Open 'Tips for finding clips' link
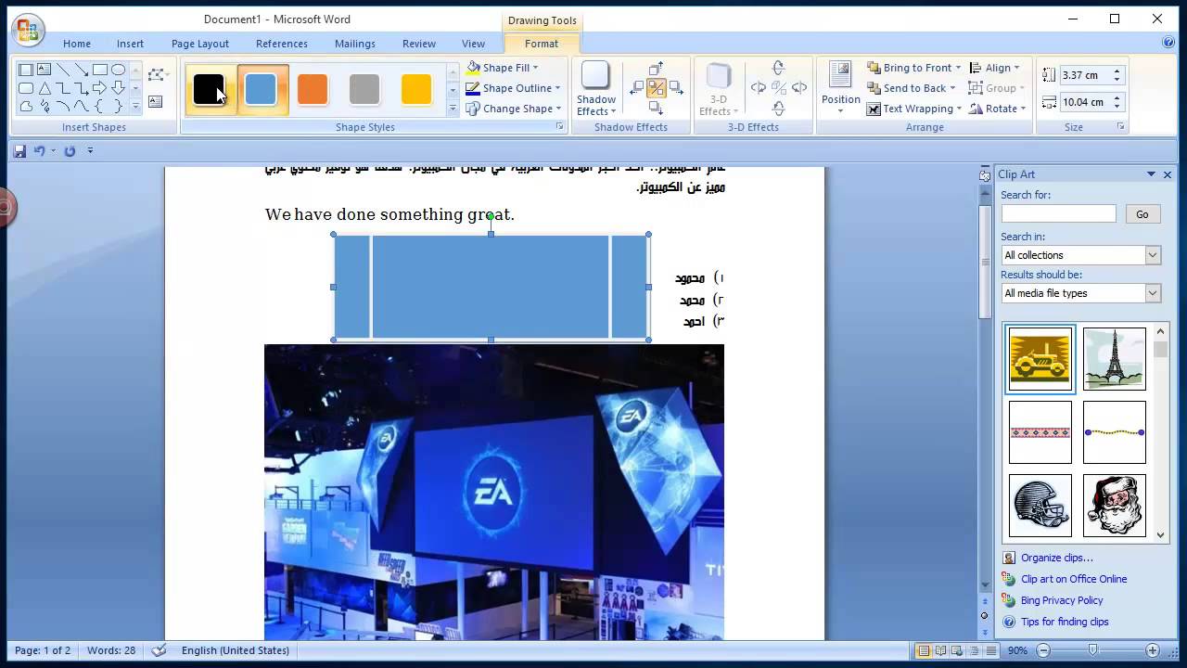The height and width of the screenshot is (668, 1187). tap(1065, 622)
